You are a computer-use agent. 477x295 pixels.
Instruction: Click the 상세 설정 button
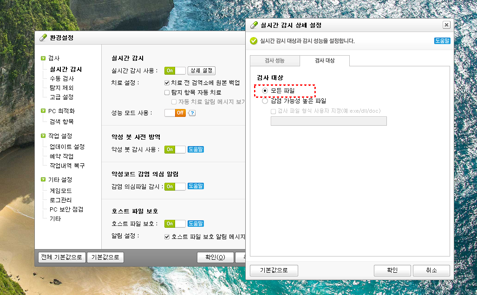point(202,71)
